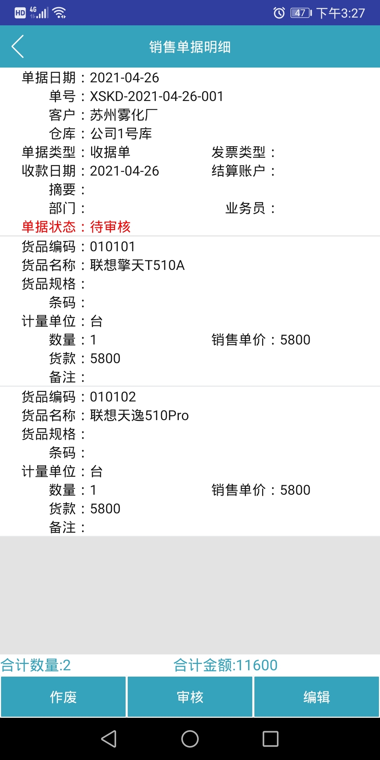The width and height of the screenshot is (380, 760).
Task: Tap the alarm clock status icon
Action: point(279,13)
